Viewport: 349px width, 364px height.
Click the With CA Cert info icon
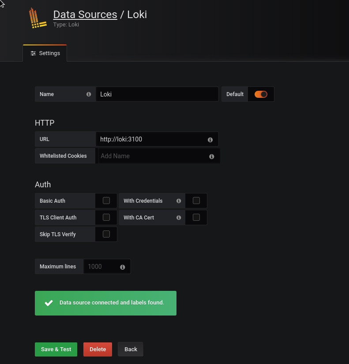coord(178,218)
